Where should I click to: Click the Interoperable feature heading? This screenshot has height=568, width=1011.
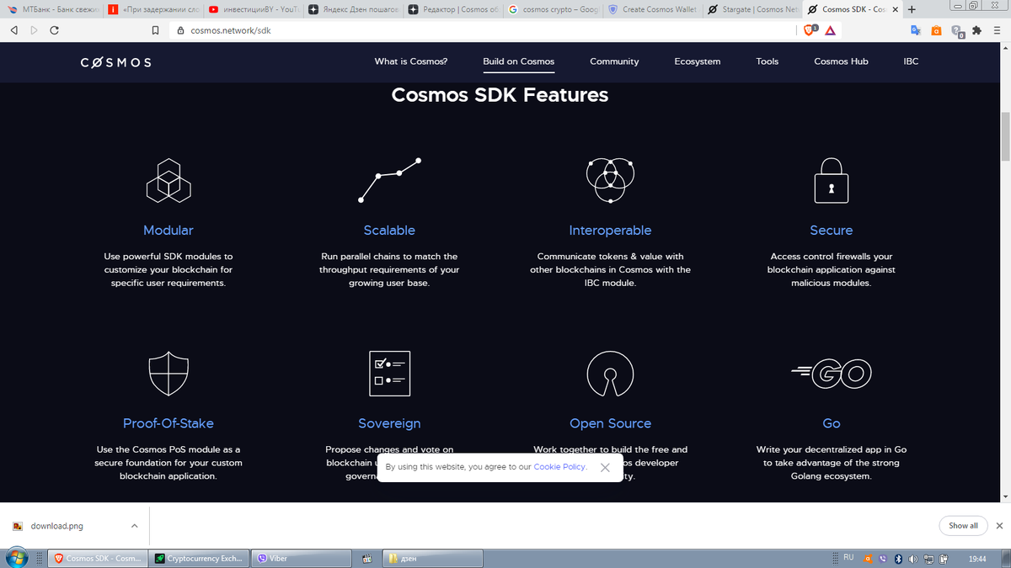tap(610, 230)
